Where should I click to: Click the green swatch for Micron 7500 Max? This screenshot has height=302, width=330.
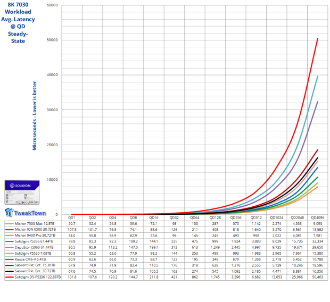click(x=10, y=223)
